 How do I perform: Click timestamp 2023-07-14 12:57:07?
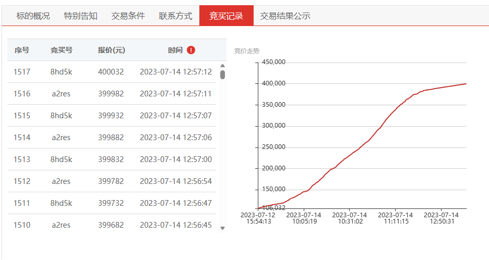176,116
